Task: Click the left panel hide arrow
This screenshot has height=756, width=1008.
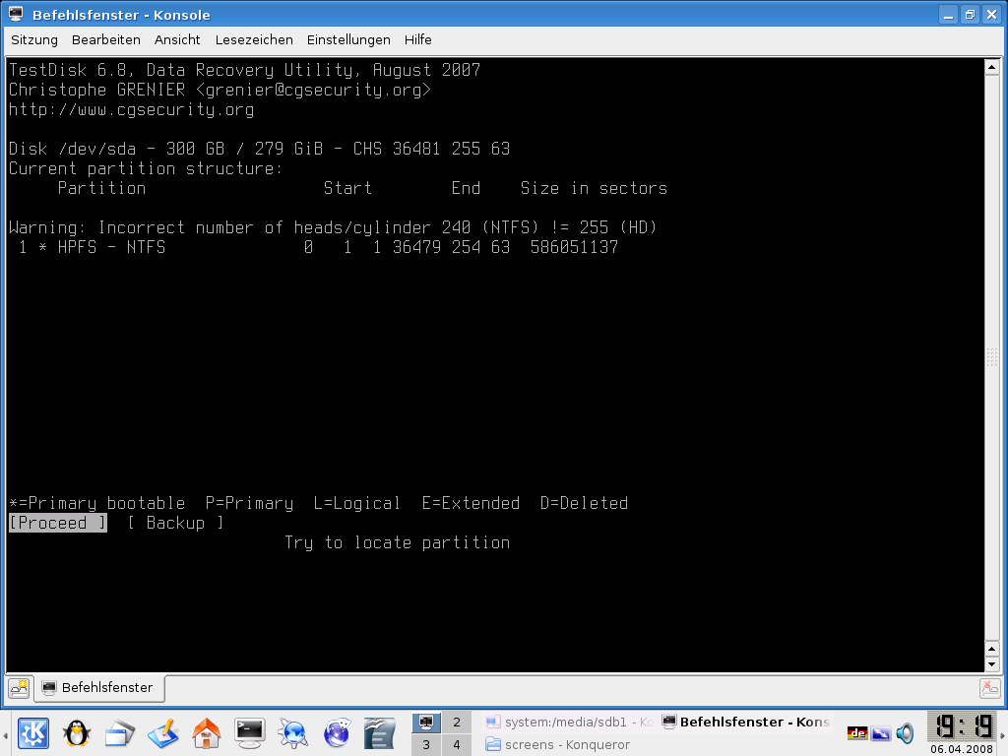Action: click(x=5, y=733)
